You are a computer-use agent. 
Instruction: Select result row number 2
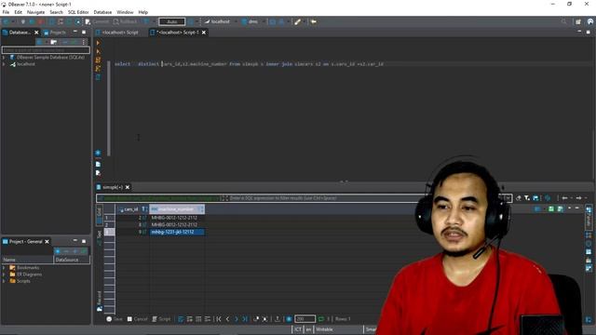pyautogui.click(x=110, y=225)
